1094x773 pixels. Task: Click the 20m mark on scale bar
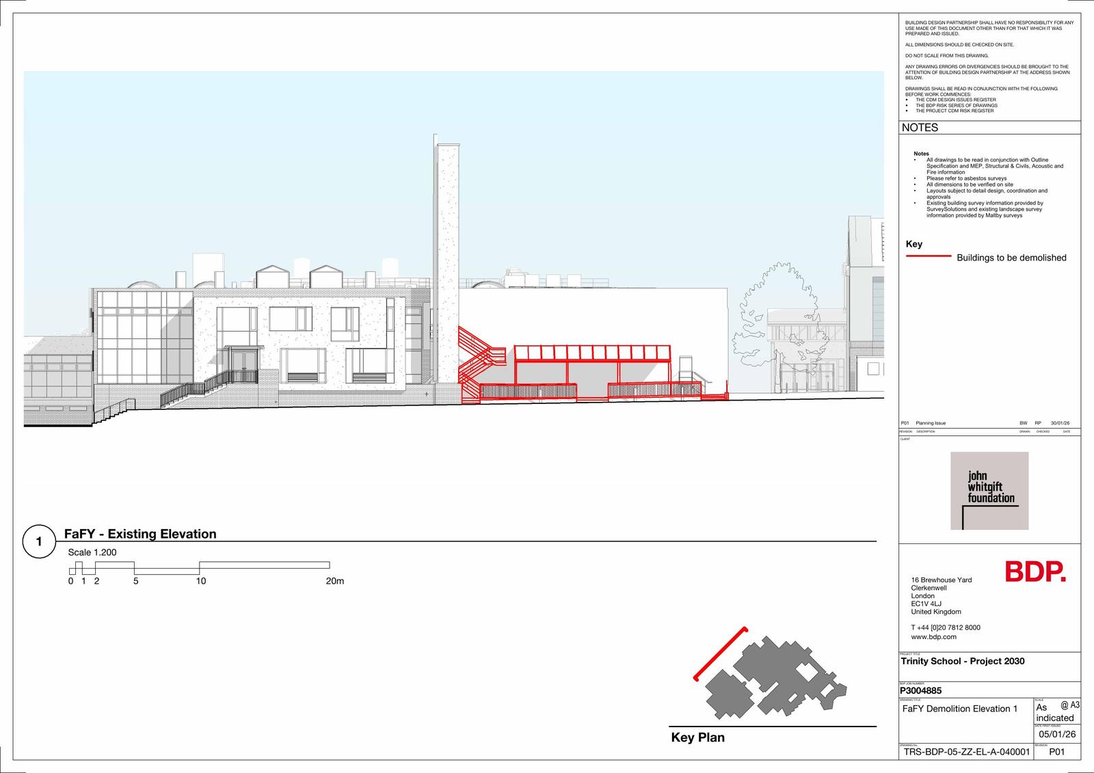click(x=334, y=581)
